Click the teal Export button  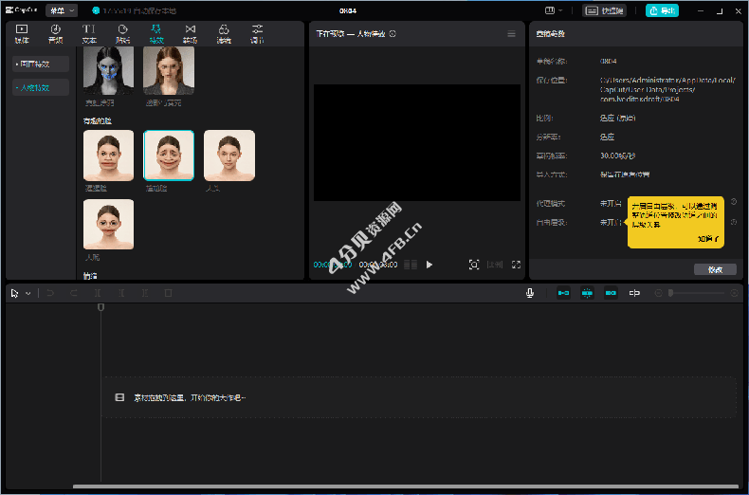(x=662, y=10)
